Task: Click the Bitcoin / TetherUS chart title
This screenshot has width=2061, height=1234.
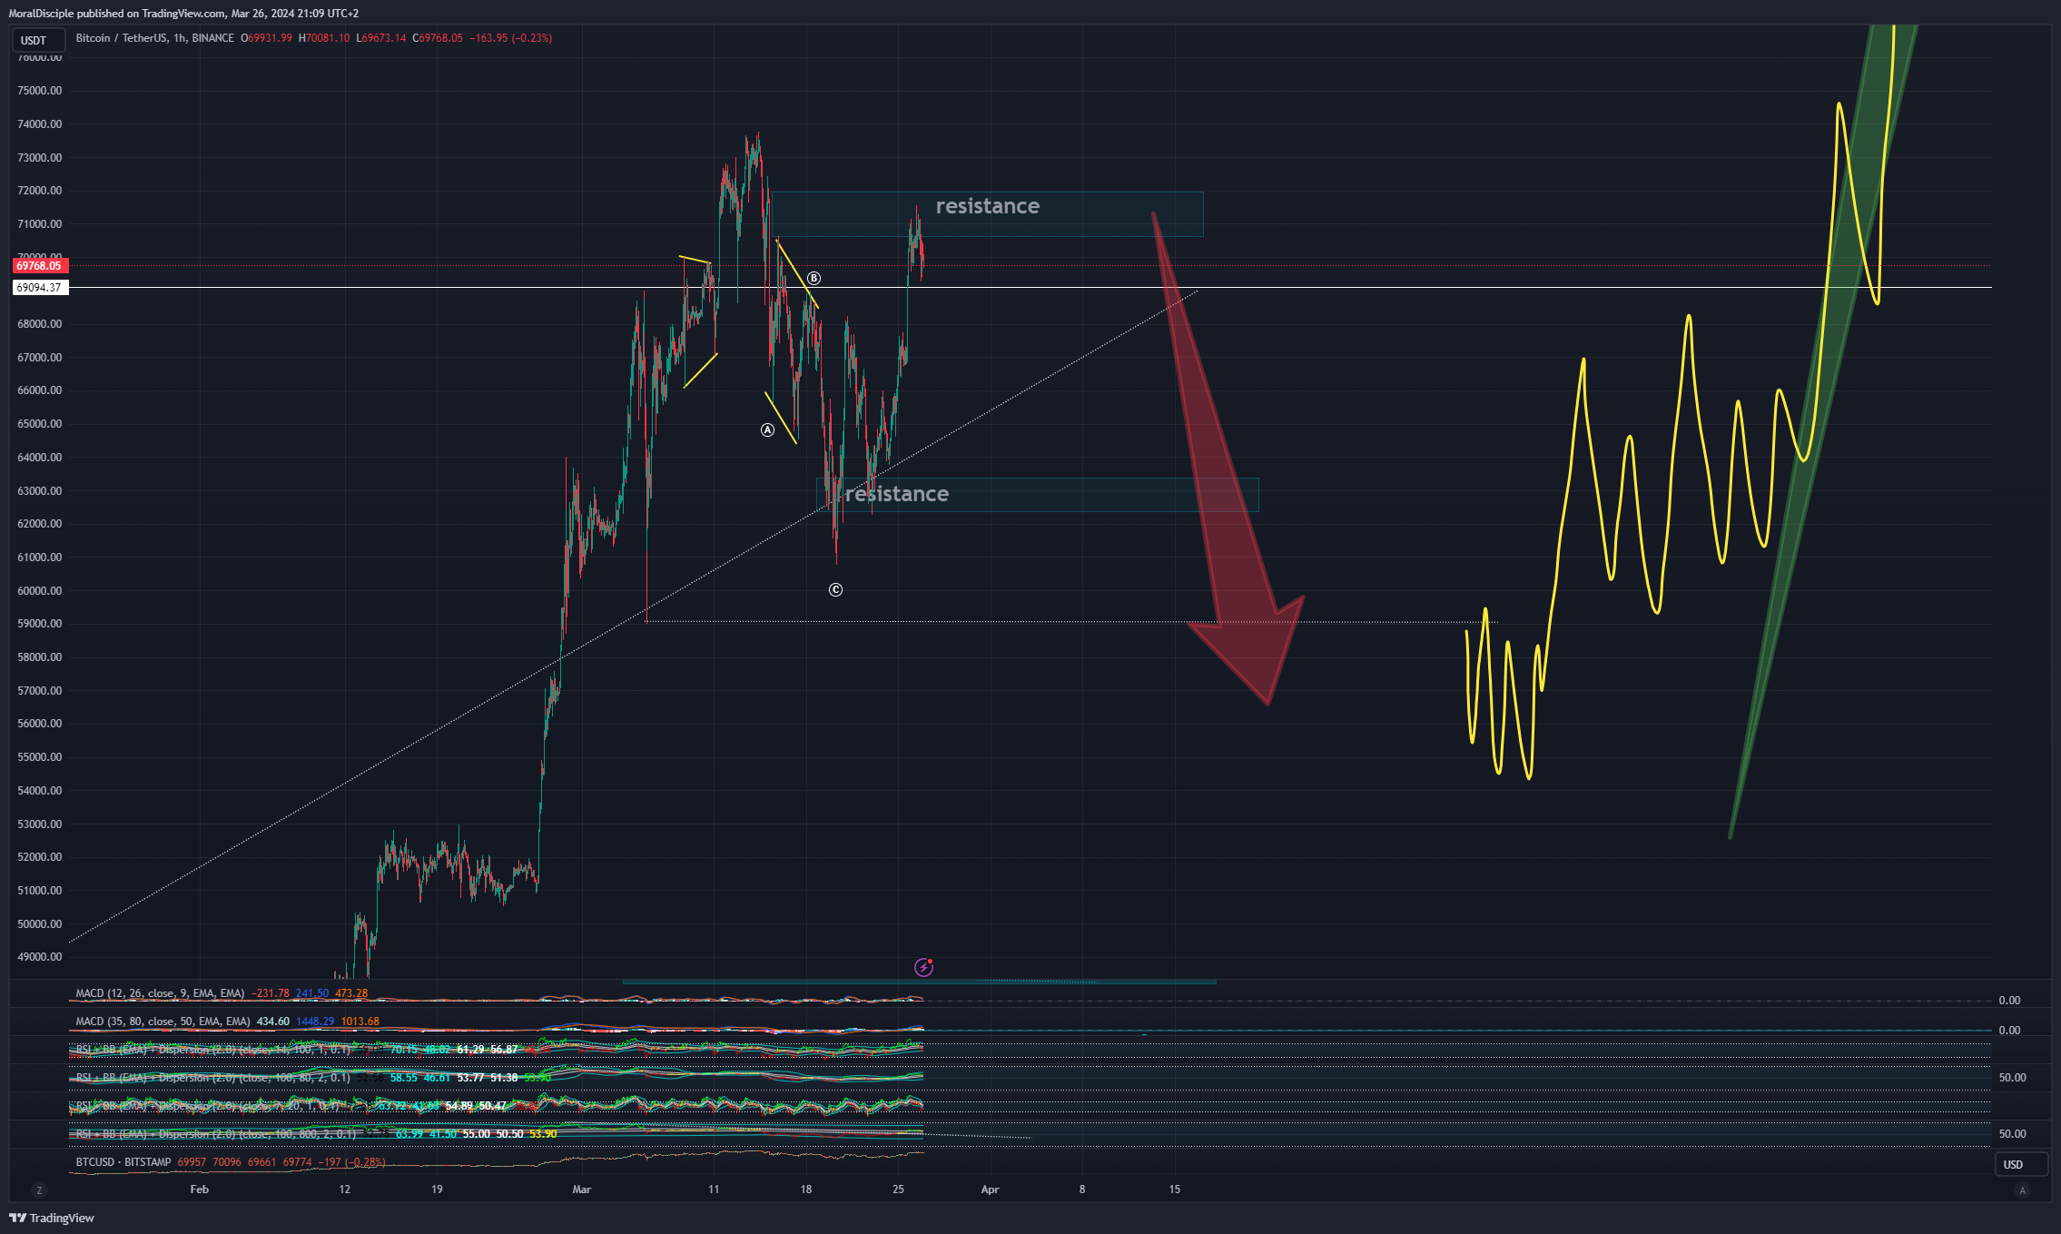Action: [x=154, y=38]
